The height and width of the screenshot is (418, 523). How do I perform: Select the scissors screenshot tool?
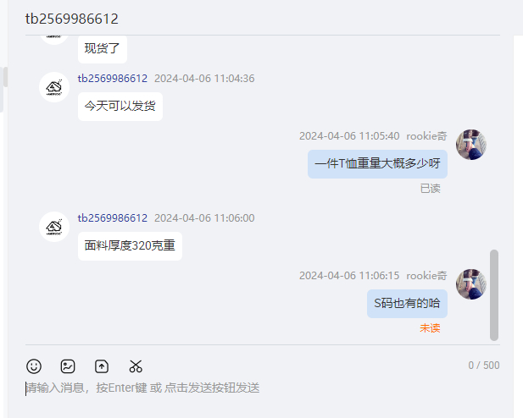click(136, 366)
